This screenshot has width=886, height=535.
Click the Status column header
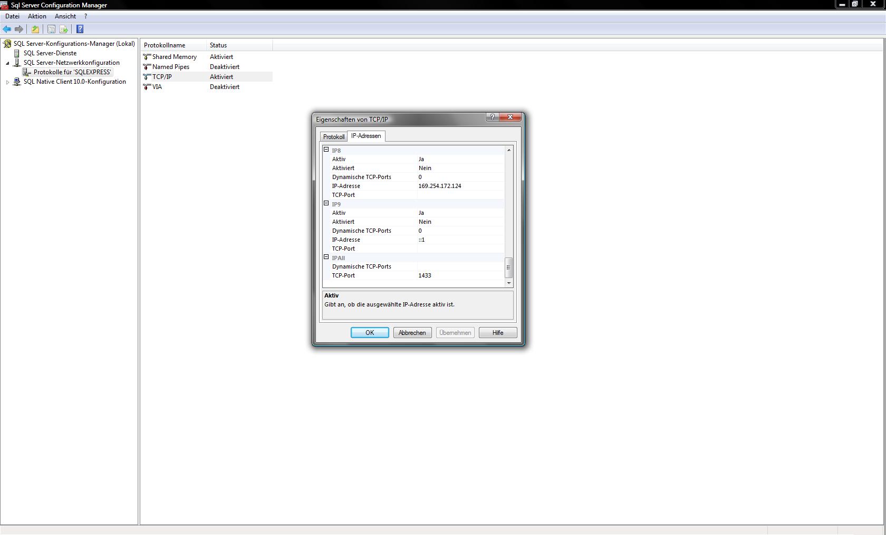[239, 45]
